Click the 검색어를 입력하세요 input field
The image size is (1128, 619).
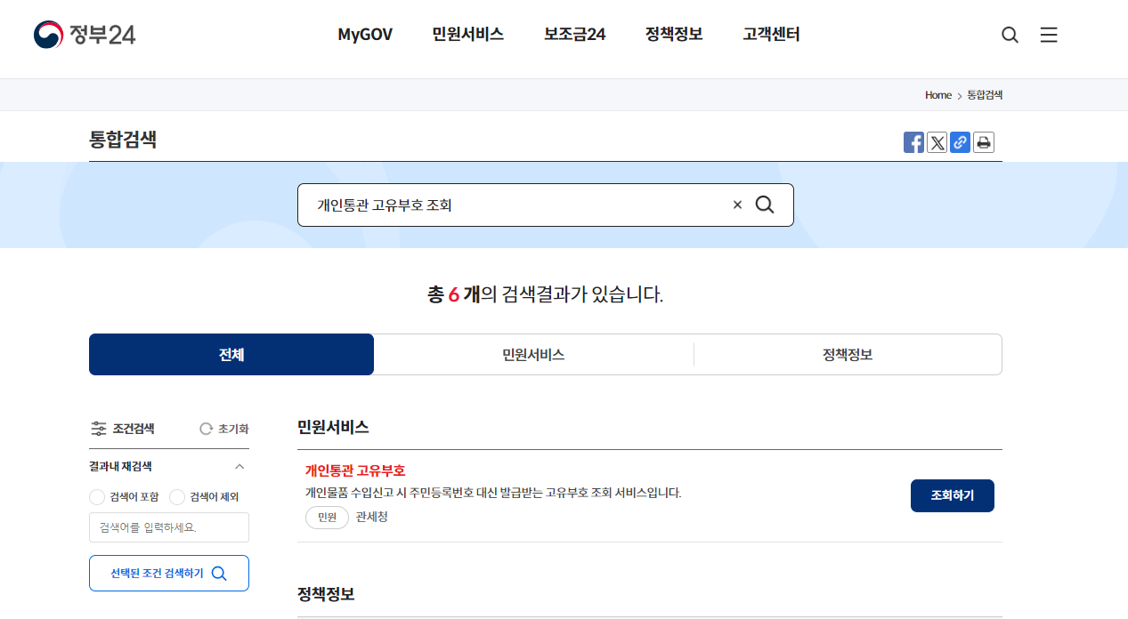(x=168, y=527)
